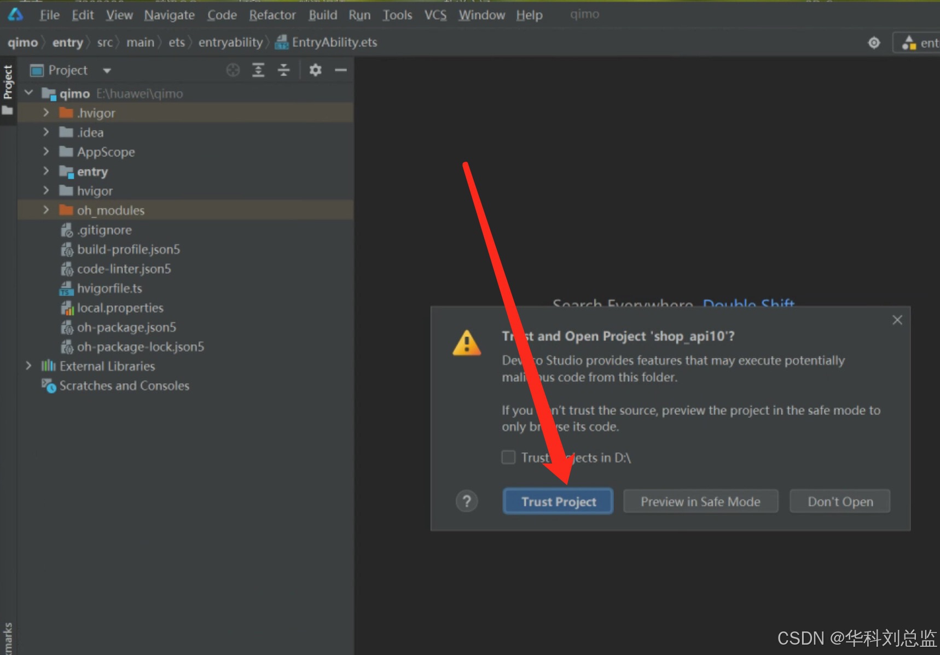
Task: Click the Trust Project button
Action: 558,501
